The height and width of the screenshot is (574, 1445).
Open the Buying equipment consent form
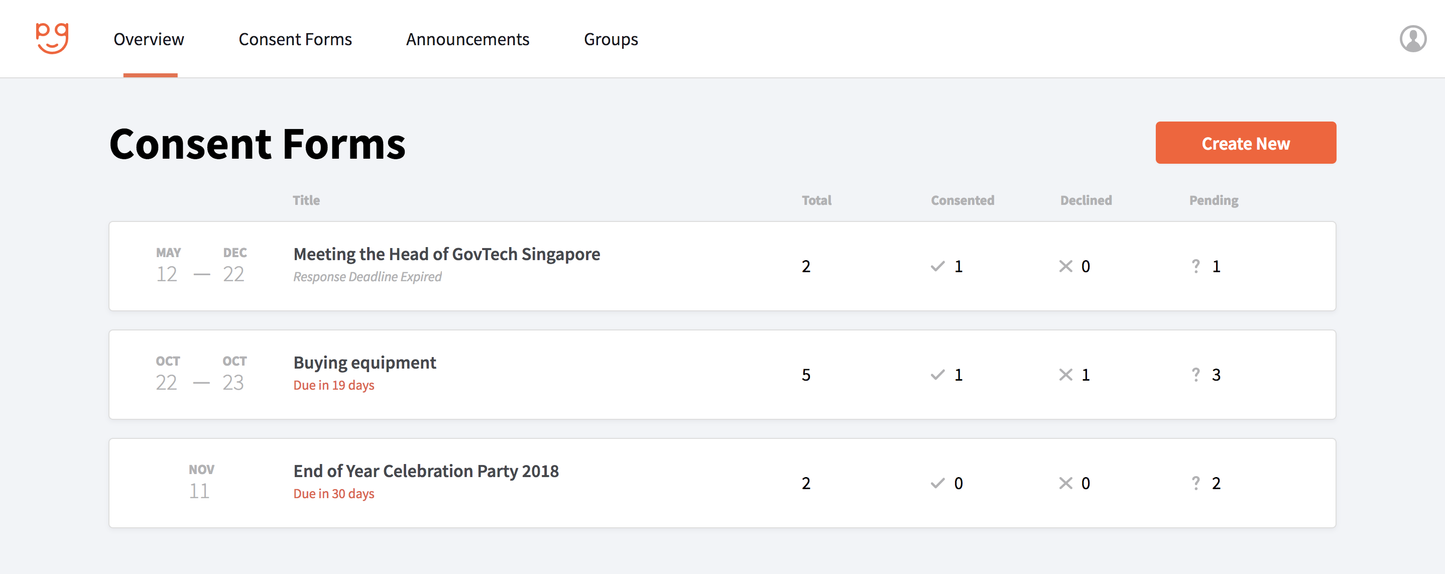pyautogui.click(x=365, y=363)
